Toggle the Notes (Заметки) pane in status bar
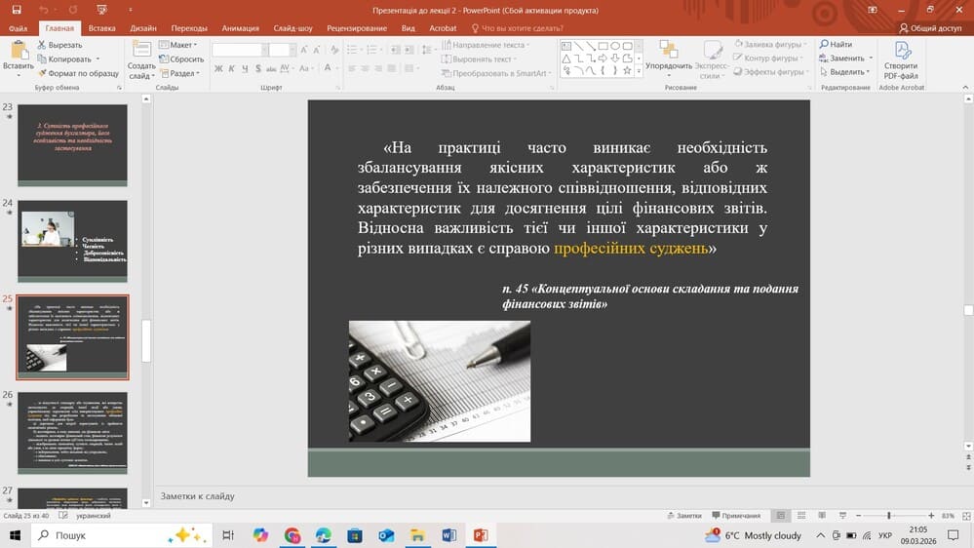Screen dimensions: 974x548 coord(683,515)
